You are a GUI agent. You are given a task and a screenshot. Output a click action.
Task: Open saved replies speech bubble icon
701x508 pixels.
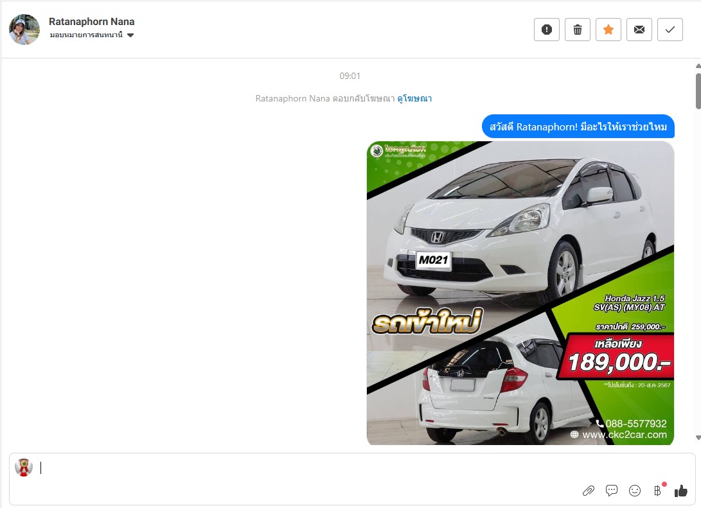click(612, 491)
